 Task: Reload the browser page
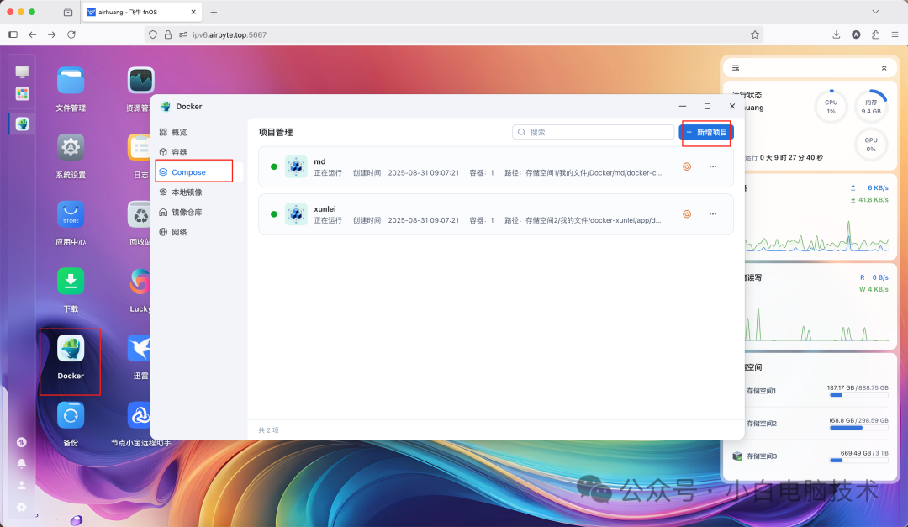point(71,34)
